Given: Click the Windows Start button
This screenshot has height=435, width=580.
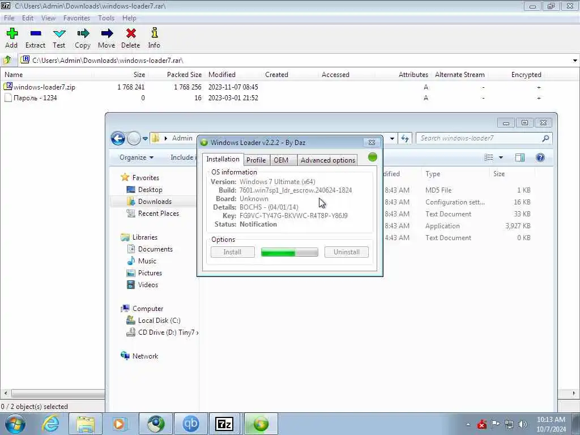Looking at the screenshot, I should 15,424.
